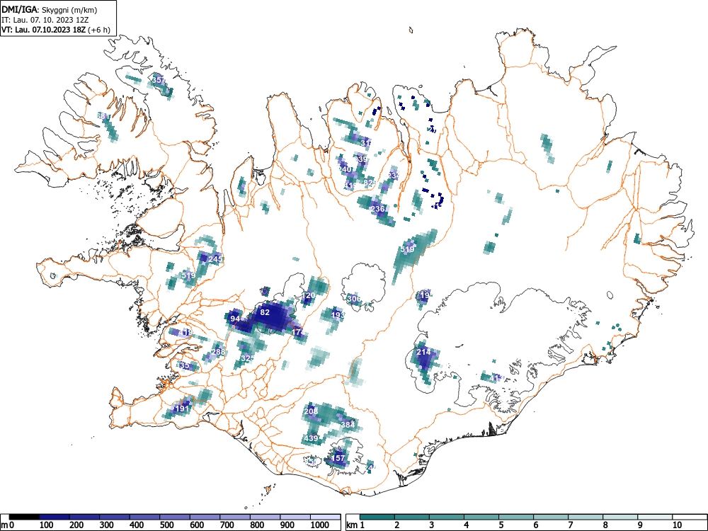Click the "236" visibility value on the map
708x531 pixels.
[x=377, y=209]
